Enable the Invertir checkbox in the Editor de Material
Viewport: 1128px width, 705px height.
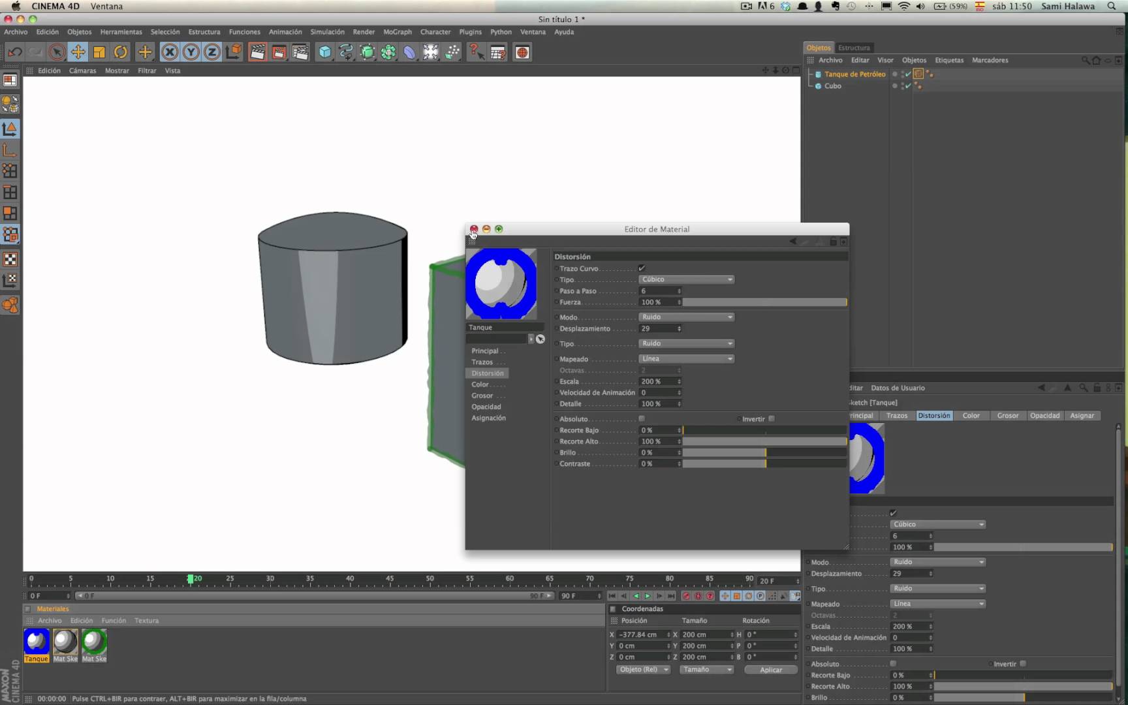tap(772, 419)
